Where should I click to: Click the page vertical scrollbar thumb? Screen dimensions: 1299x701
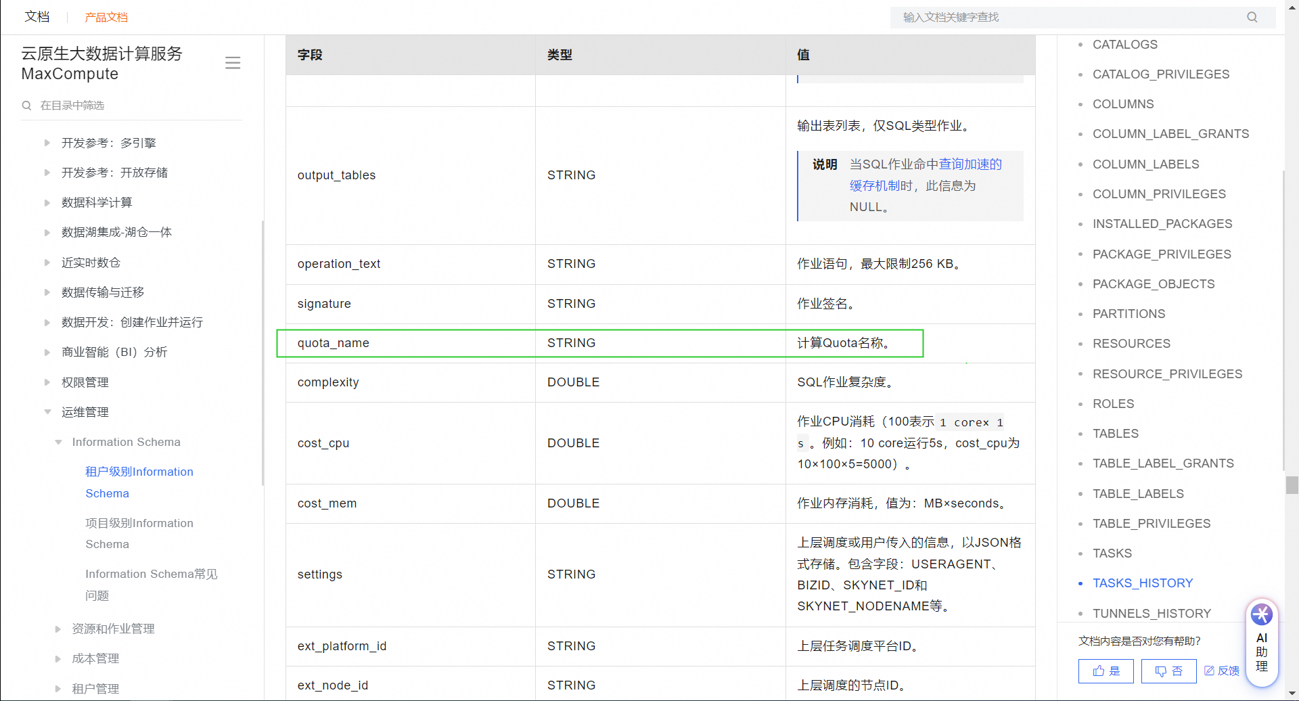[1292, 485]
